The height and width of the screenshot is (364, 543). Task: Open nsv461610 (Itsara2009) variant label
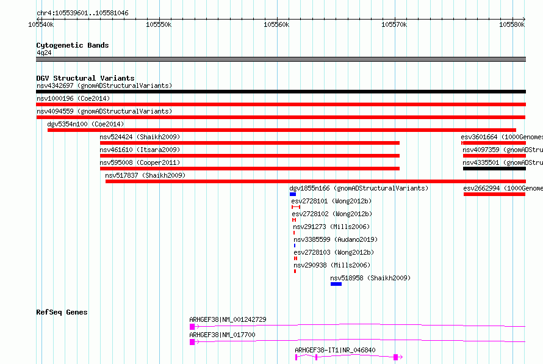140,150
